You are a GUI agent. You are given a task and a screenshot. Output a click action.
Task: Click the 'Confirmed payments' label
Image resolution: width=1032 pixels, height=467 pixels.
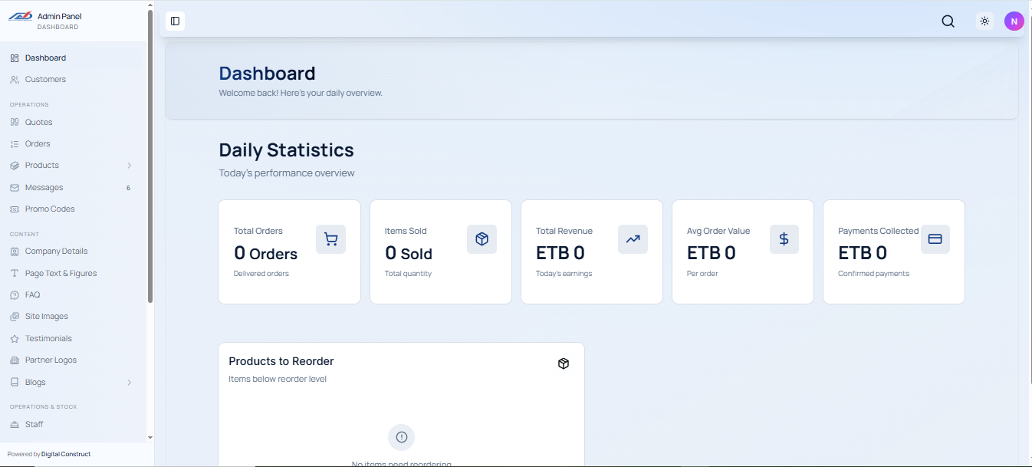[x=873, y=274]
